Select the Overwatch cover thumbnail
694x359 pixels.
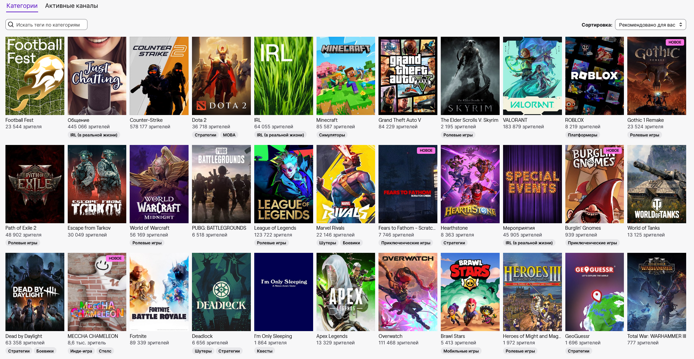click(408, 292)
